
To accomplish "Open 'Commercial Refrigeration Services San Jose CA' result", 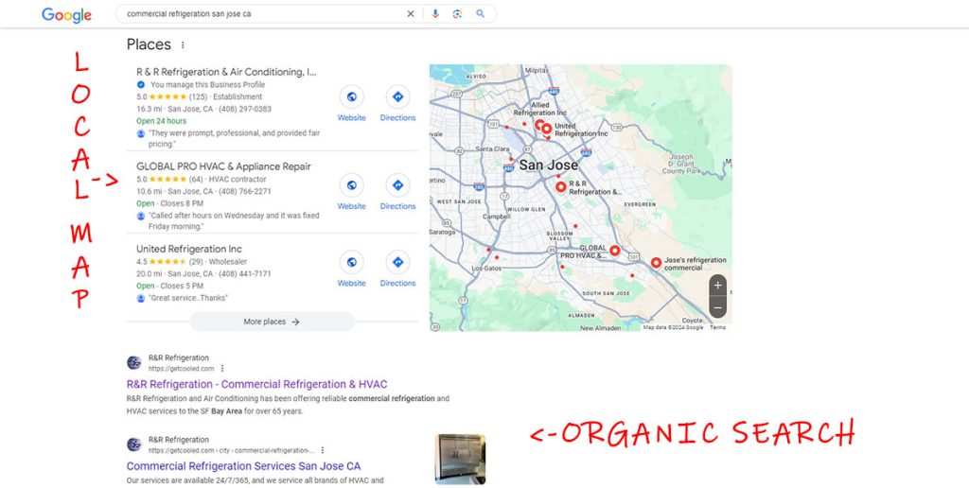I will 243,466.
